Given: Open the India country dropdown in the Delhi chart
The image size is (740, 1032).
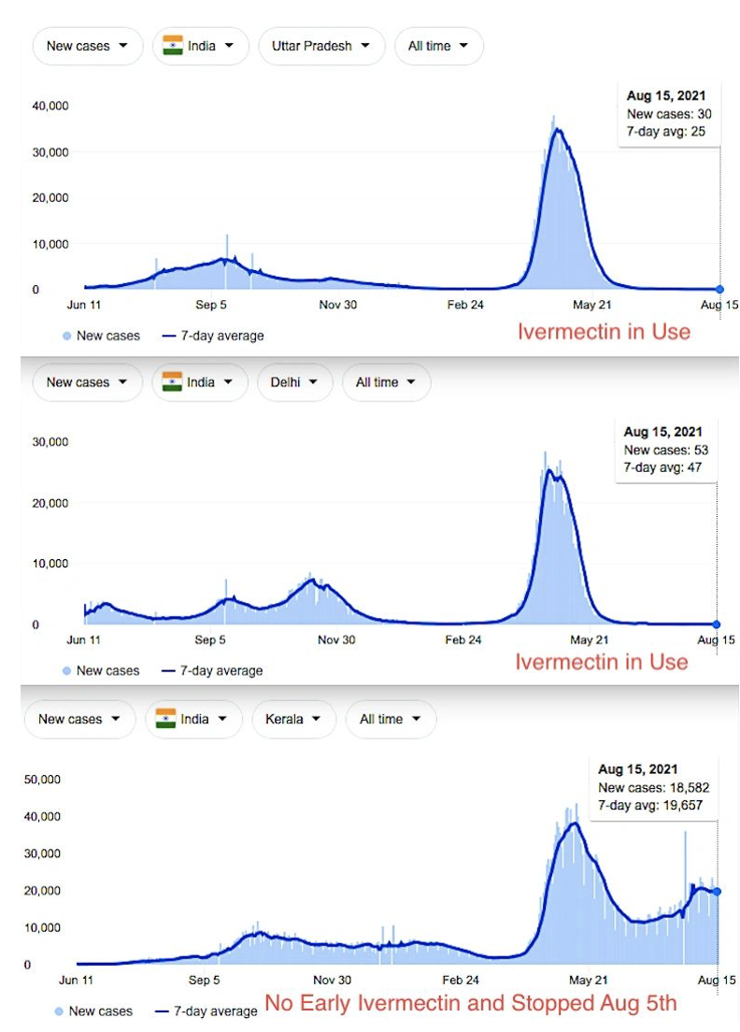Looking at the screenshot, I should pyautogui.click(x=200, y=382).
